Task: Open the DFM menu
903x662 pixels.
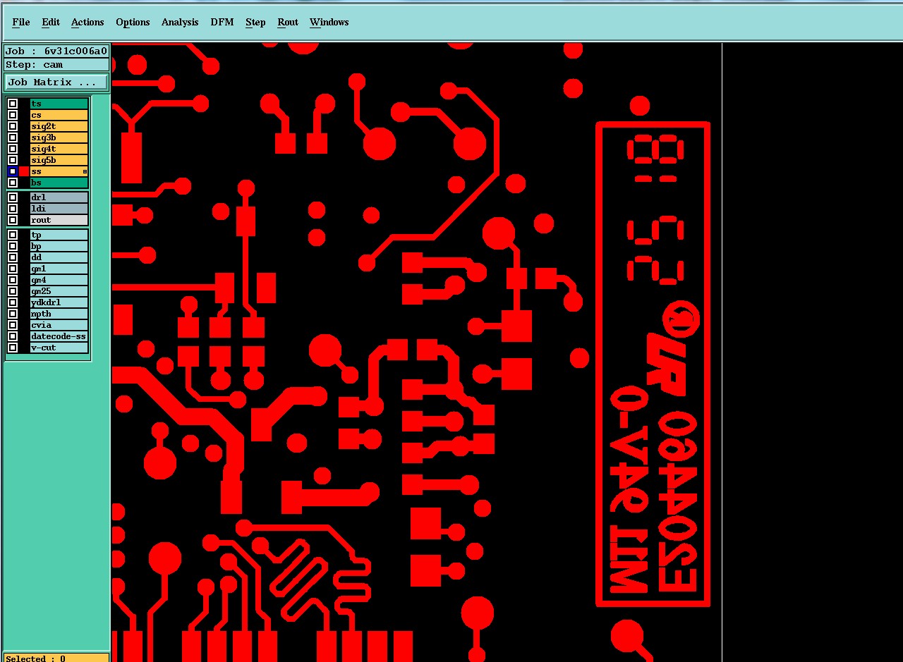Action: (x=222, y=22)
